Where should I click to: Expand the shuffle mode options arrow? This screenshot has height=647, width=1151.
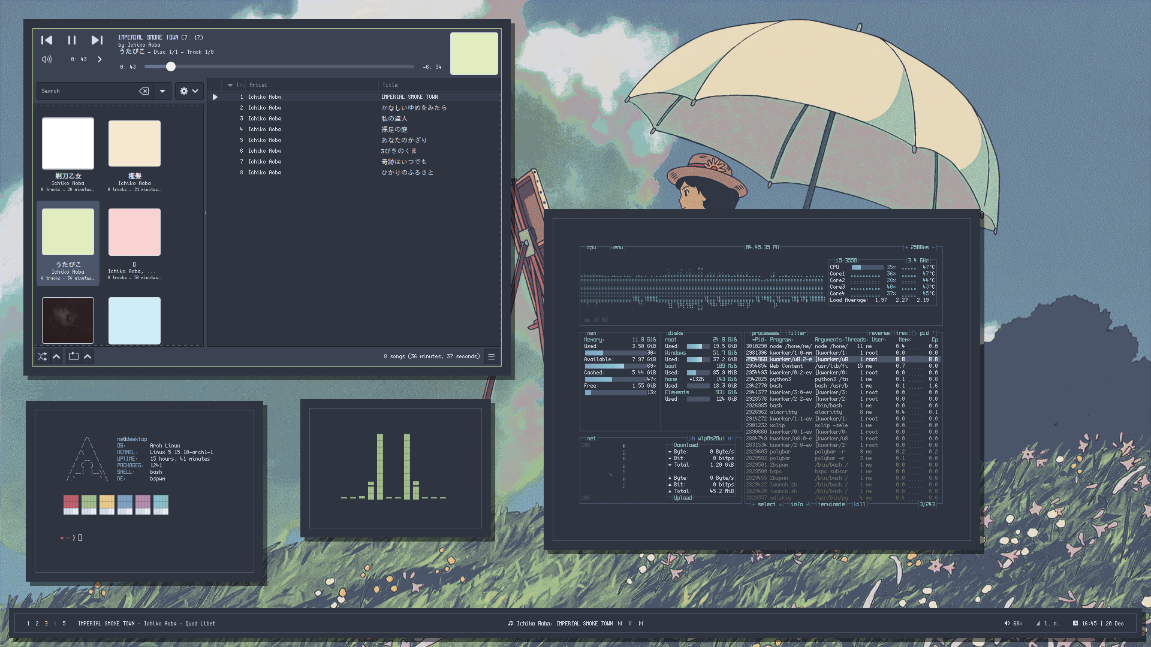[x=56, y=356]
